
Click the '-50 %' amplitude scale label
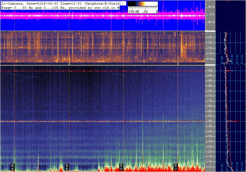coord(211,22)
